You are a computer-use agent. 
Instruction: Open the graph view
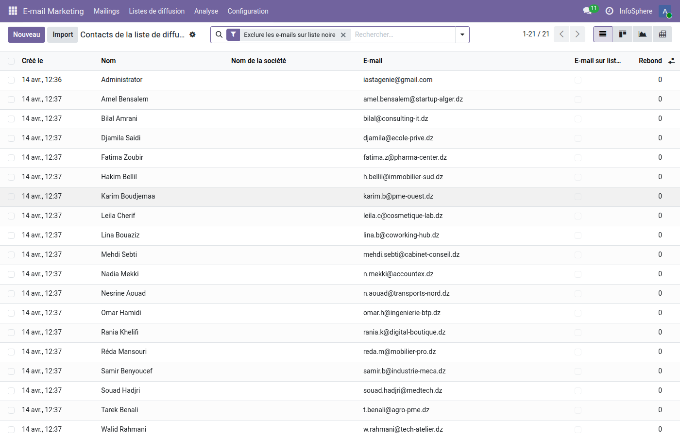642,34
